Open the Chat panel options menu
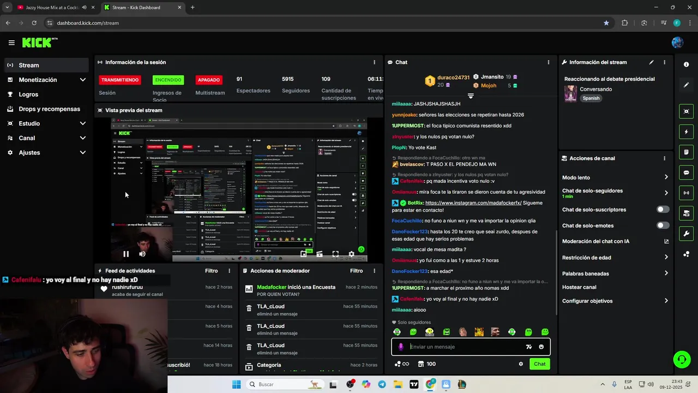Viewport: 698px width, 393px height. tap(548, 62)
